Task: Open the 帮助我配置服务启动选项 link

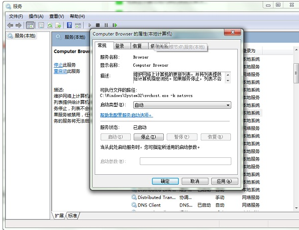Action: pos(126,115)
